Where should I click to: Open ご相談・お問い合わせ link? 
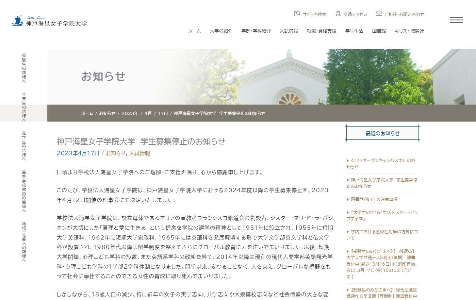coord(404,14)
